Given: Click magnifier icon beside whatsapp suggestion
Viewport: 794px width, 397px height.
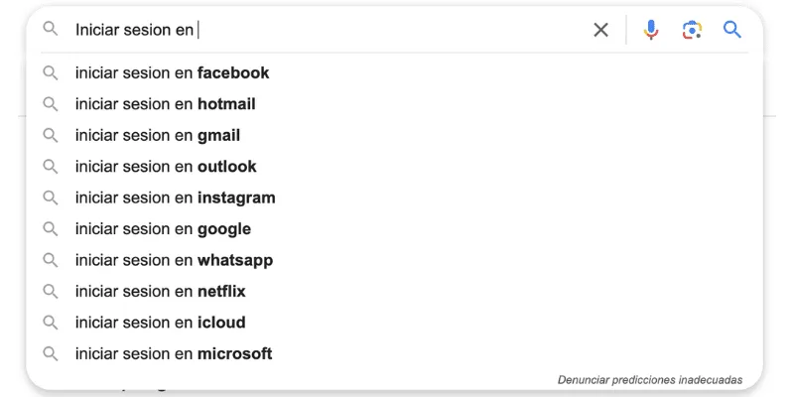Looking at the screenshot, I should (x=50, y=260).
